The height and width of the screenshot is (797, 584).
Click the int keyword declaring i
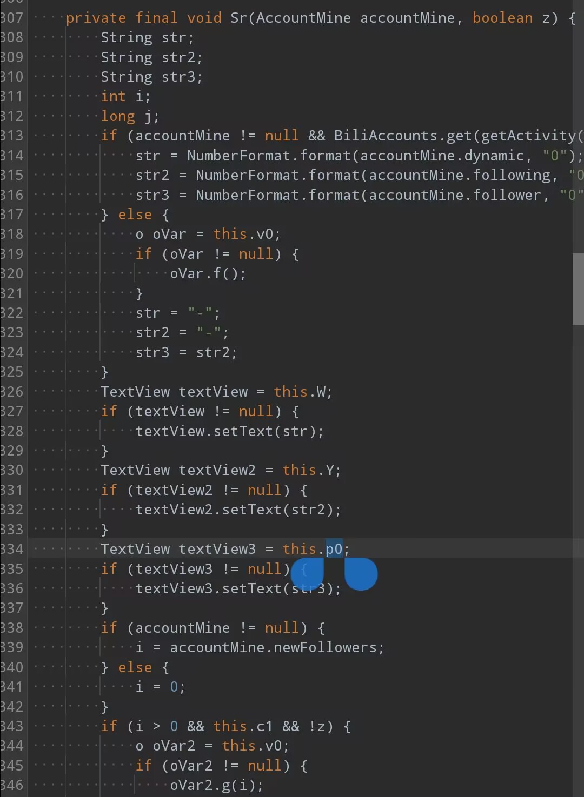click(x=113, y=96)
